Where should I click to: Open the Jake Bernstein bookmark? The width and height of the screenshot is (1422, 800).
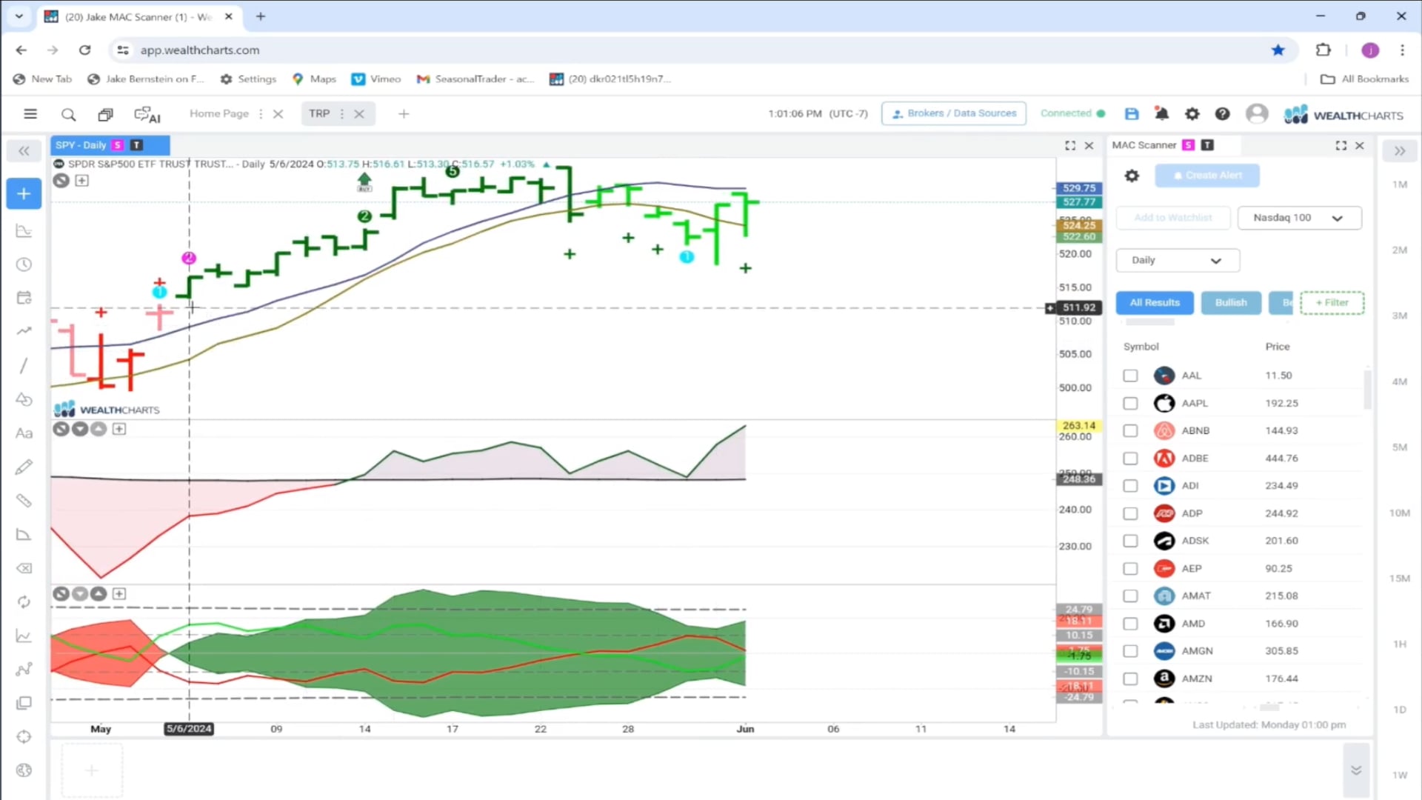coord(145,79)
